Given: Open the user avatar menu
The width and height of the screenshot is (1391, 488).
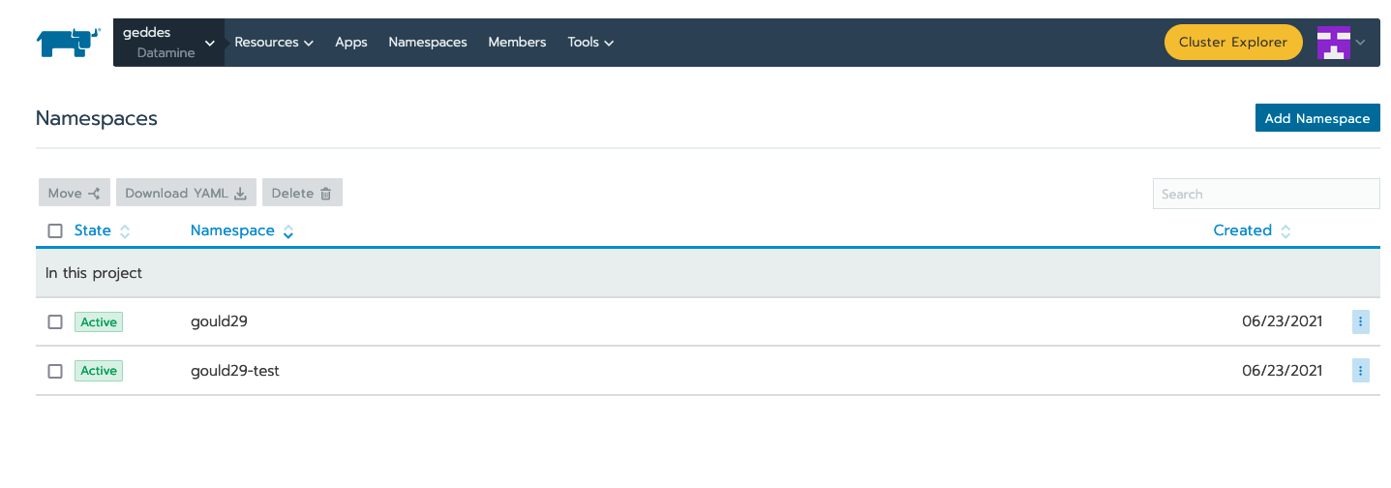Looking at the screenshot, I should (x=1340, y=43).
